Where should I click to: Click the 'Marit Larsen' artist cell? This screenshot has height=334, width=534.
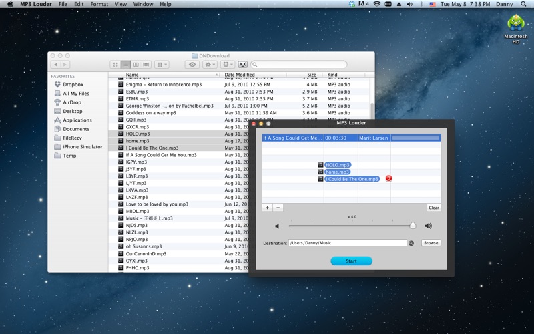click(x=374, y=138)
